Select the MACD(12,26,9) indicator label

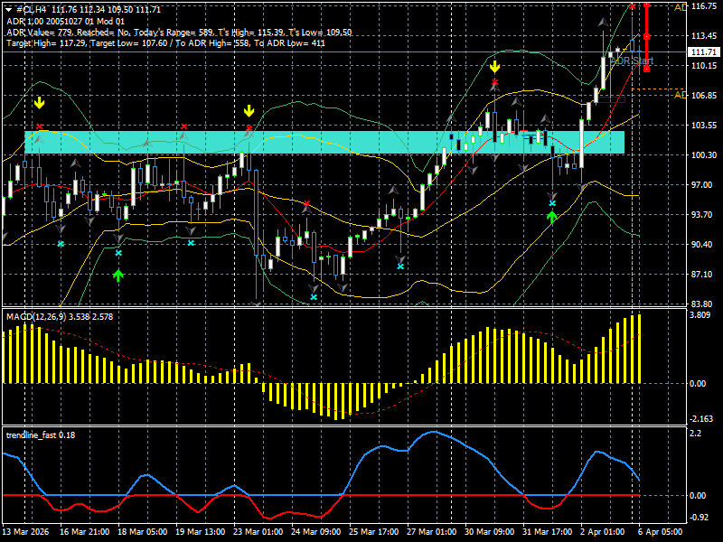pos(60,317)
